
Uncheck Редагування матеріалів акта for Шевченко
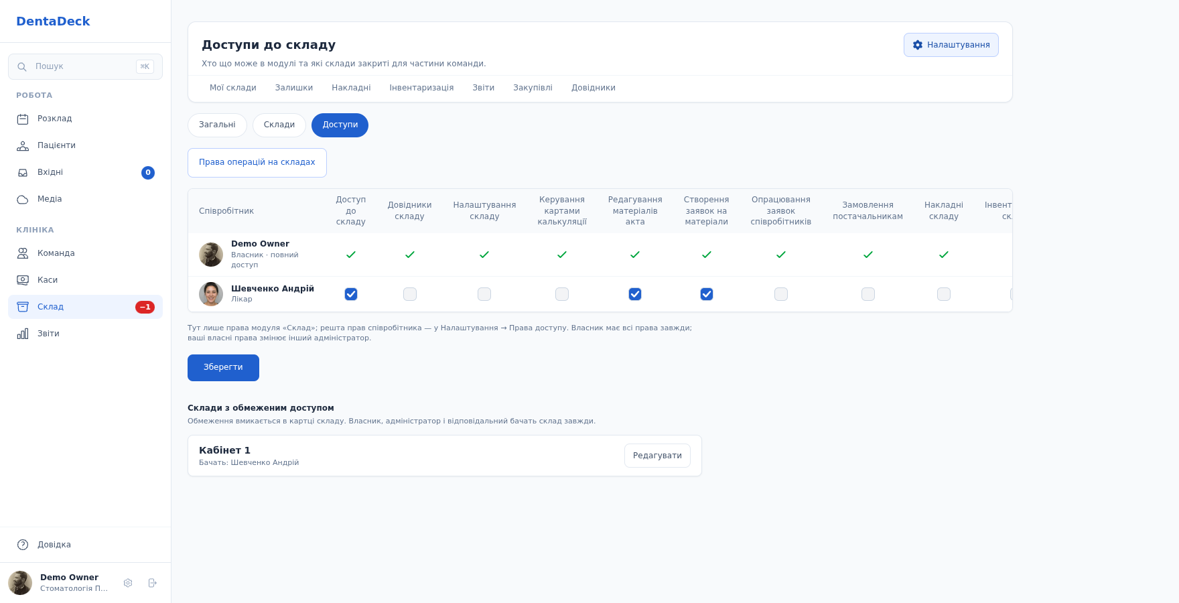click(635, 294)
